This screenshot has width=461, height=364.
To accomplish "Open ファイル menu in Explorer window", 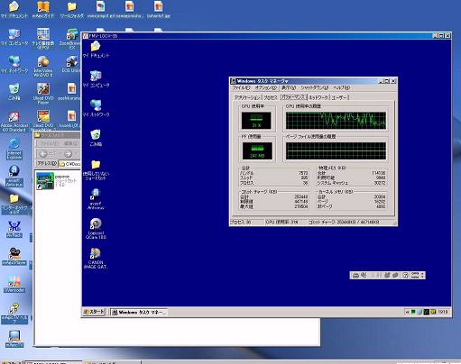I will pyautogui.click(x=50, y=143).
